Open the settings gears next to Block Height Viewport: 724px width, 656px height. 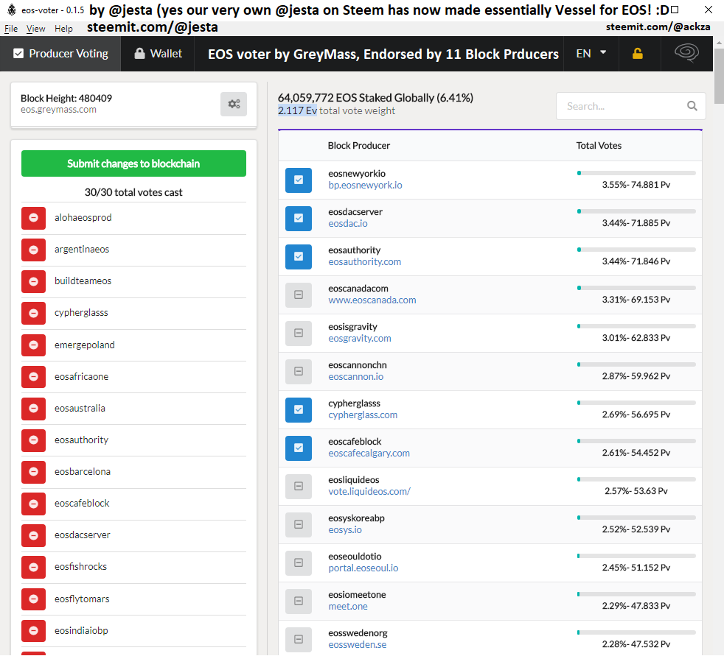click(x=234, y=105)
